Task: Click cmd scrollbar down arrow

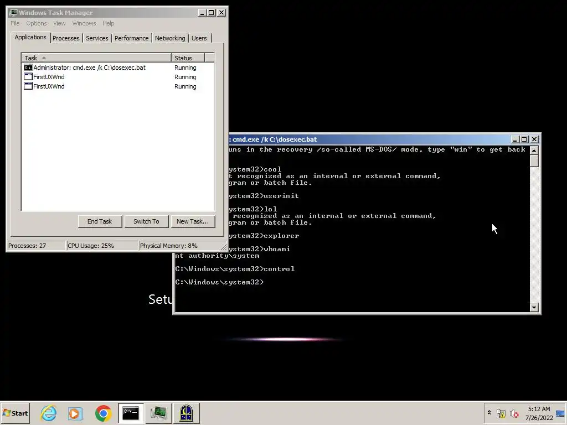Action: tap(534, 308)
